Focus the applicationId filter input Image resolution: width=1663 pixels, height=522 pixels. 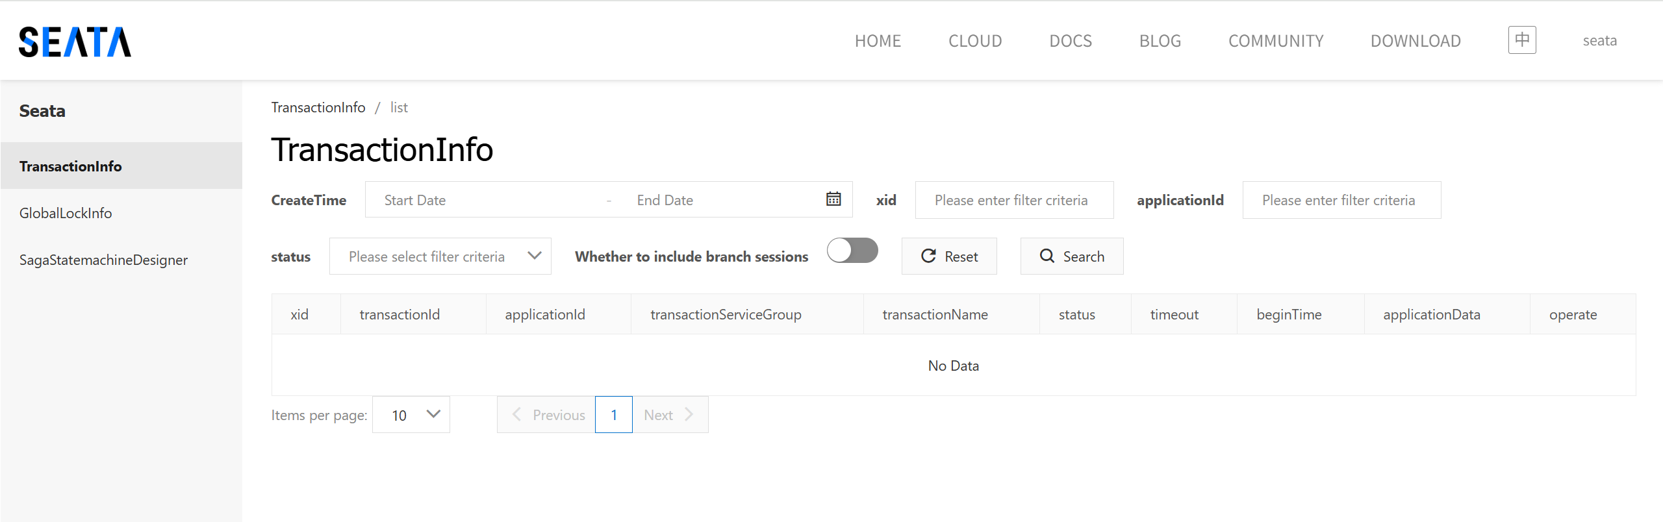click(1341, 200)
